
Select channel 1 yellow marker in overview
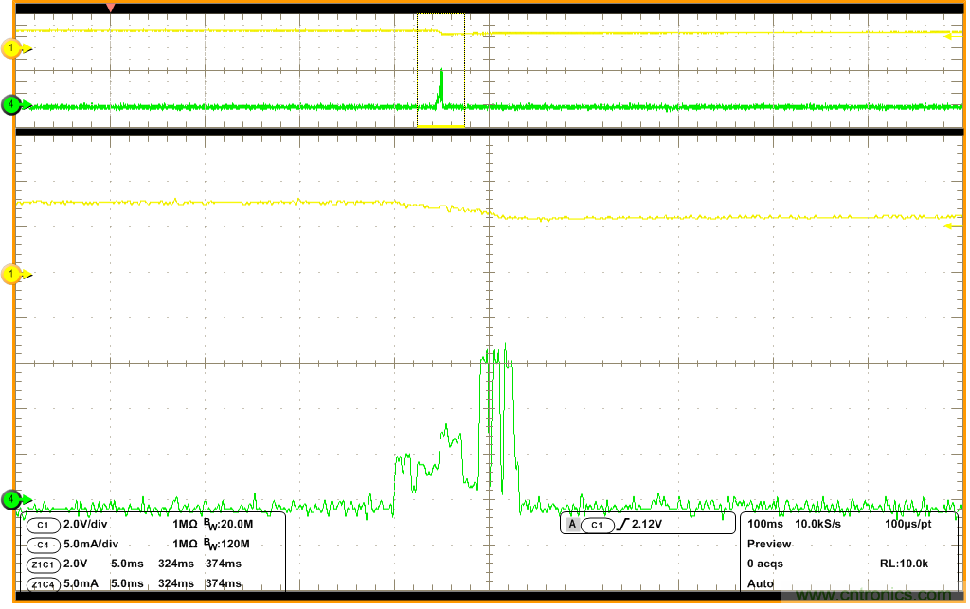coord(11,47)
